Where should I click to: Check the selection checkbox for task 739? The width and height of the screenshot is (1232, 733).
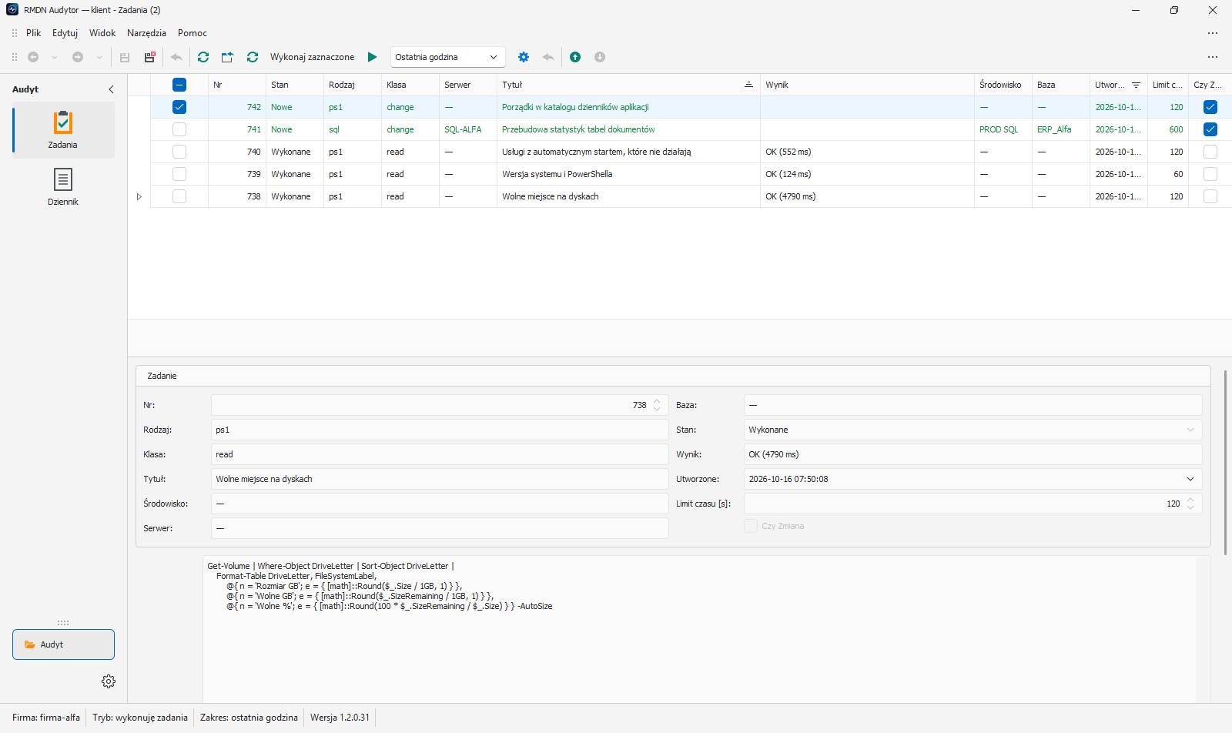[x=179, y=174]
